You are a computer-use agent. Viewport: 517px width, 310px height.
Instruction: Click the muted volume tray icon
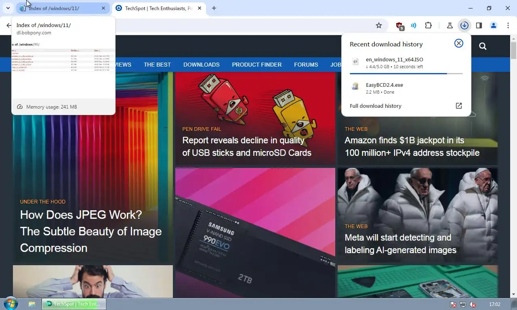pos(473,304)
